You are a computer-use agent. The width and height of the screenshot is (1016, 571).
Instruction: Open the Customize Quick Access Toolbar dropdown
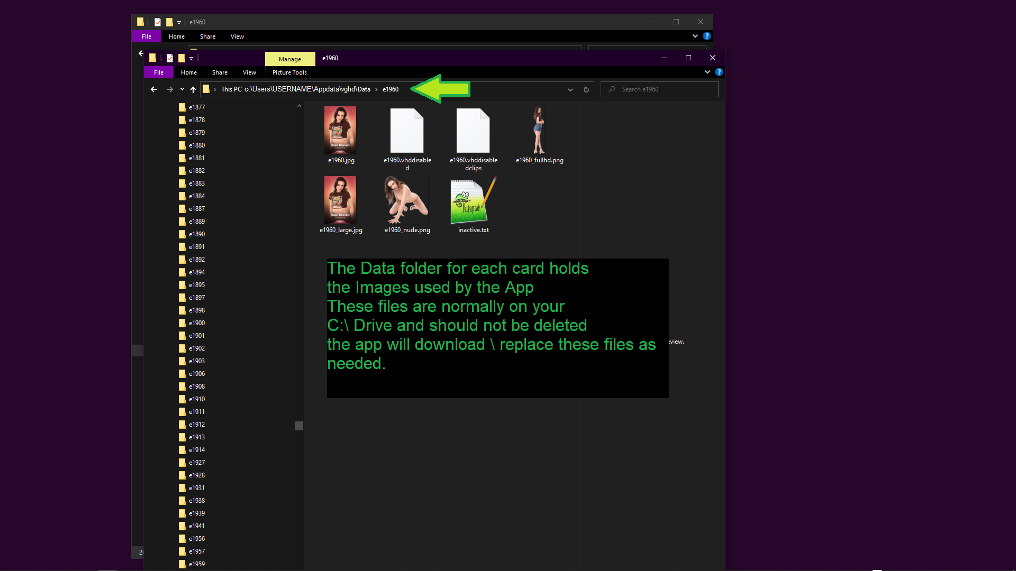coord(191,58)
